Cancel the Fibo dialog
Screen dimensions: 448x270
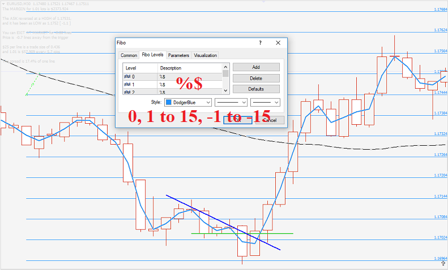[x=270, y=120]
